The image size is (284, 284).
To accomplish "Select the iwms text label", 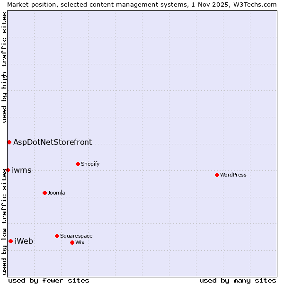I will (22, 170).
